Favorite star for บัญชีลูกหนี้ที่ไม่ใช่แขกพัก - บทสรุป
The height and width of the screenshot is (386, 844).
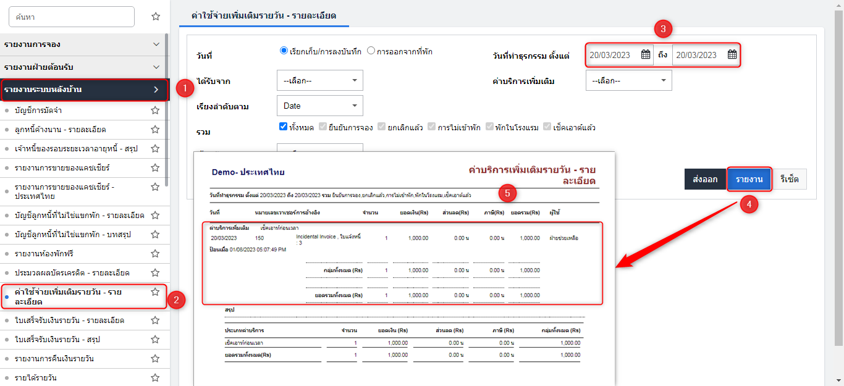click(x=155, y=235)
